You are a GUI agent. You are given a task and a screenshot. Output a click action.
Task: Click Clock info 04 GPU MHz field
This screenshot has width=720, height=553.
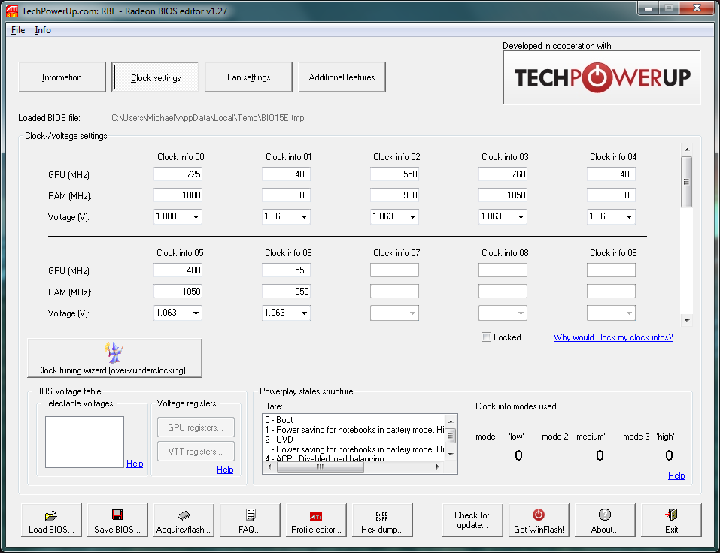[611, 174]
